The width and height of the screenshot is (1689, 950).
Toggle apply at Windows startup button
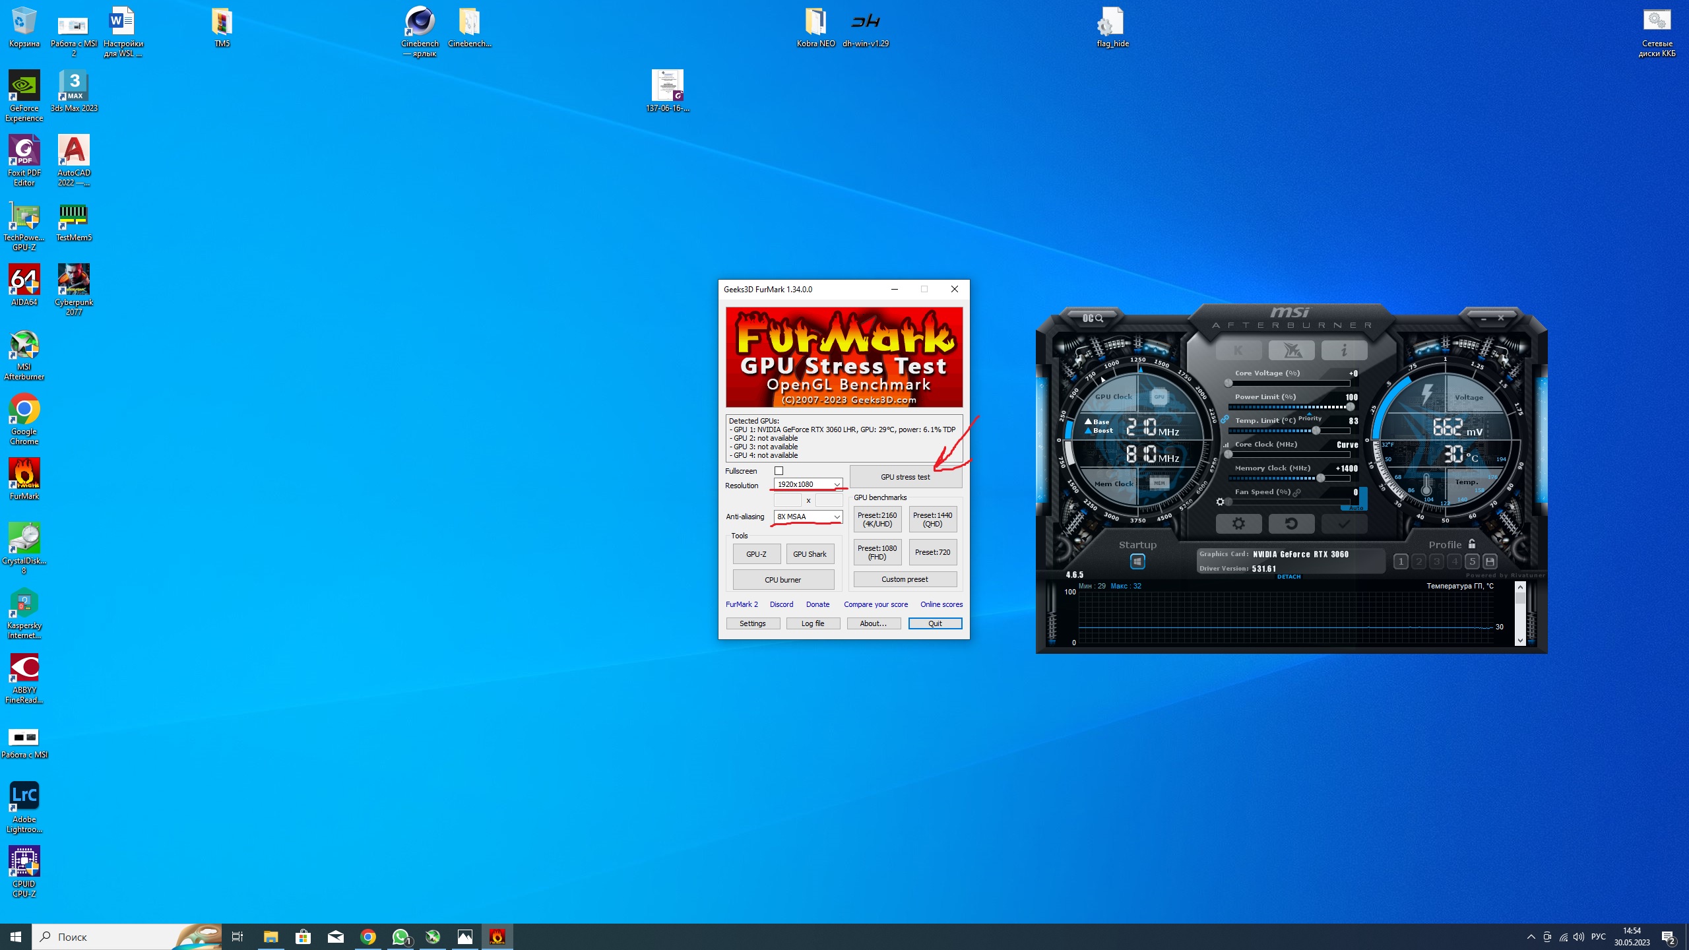(x=1137, y=561)
